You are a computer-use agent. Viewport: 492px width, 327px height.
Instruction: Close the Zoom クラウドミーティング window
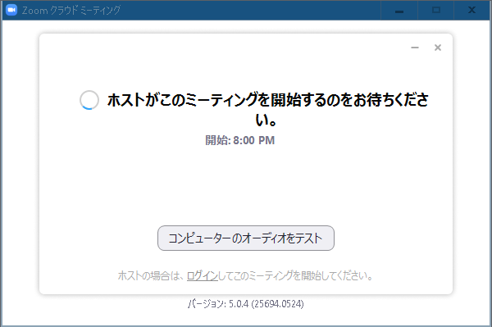tap(472, 11)
